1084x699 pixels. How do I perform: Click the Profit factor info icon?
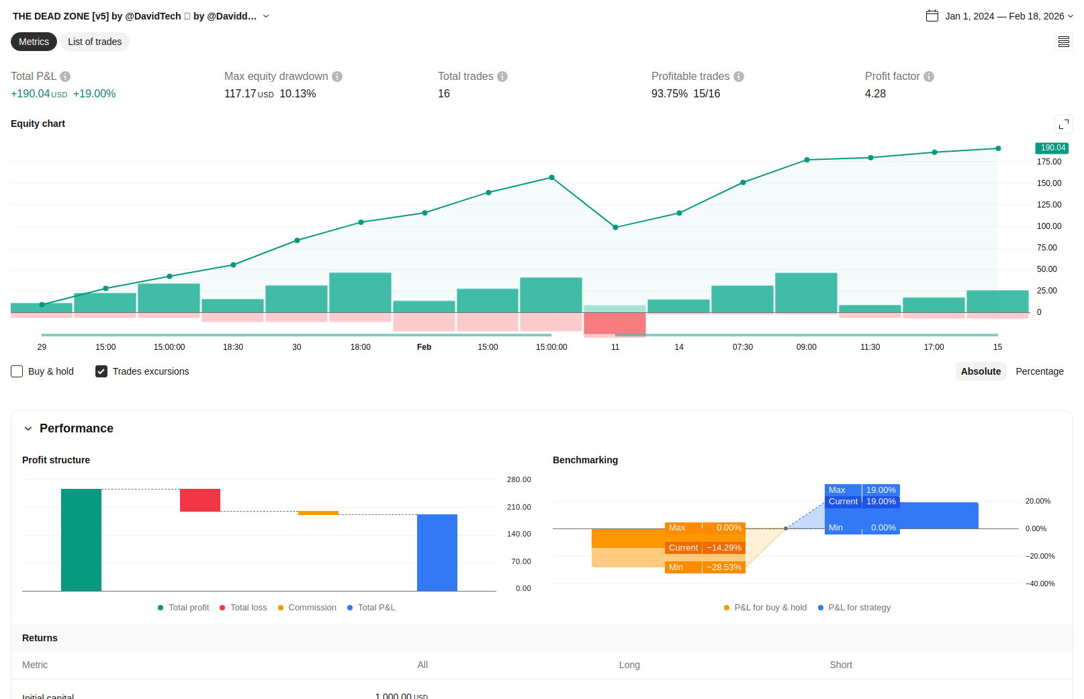(x=929, y=77)
